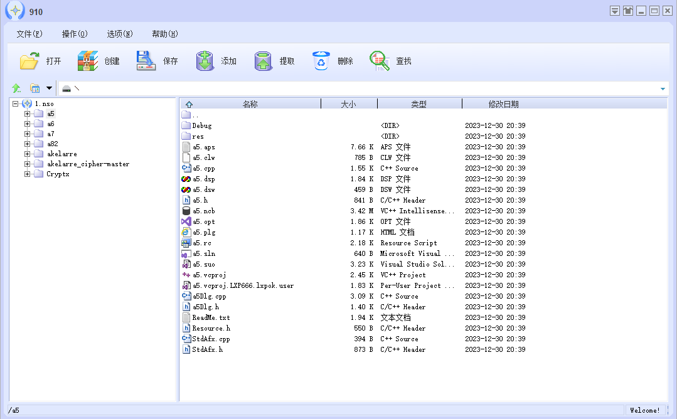Select the akelarre_cipher-master tree folder

(88, 164)
